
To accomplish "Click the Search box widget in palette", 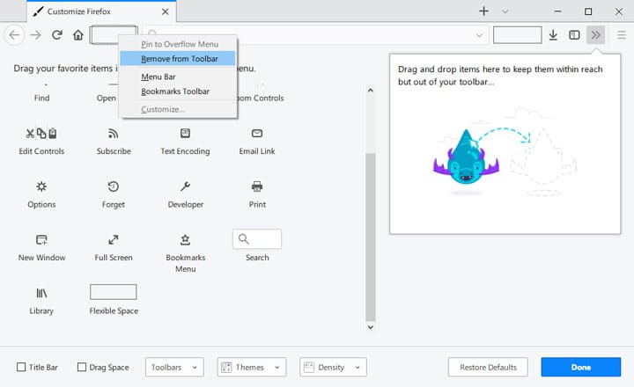I will 257,239.
